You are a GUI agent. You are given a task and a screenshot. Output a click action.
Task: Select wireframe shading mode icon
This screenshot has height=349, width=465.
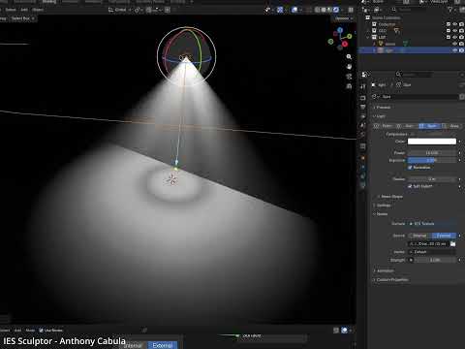pos(318,10)
